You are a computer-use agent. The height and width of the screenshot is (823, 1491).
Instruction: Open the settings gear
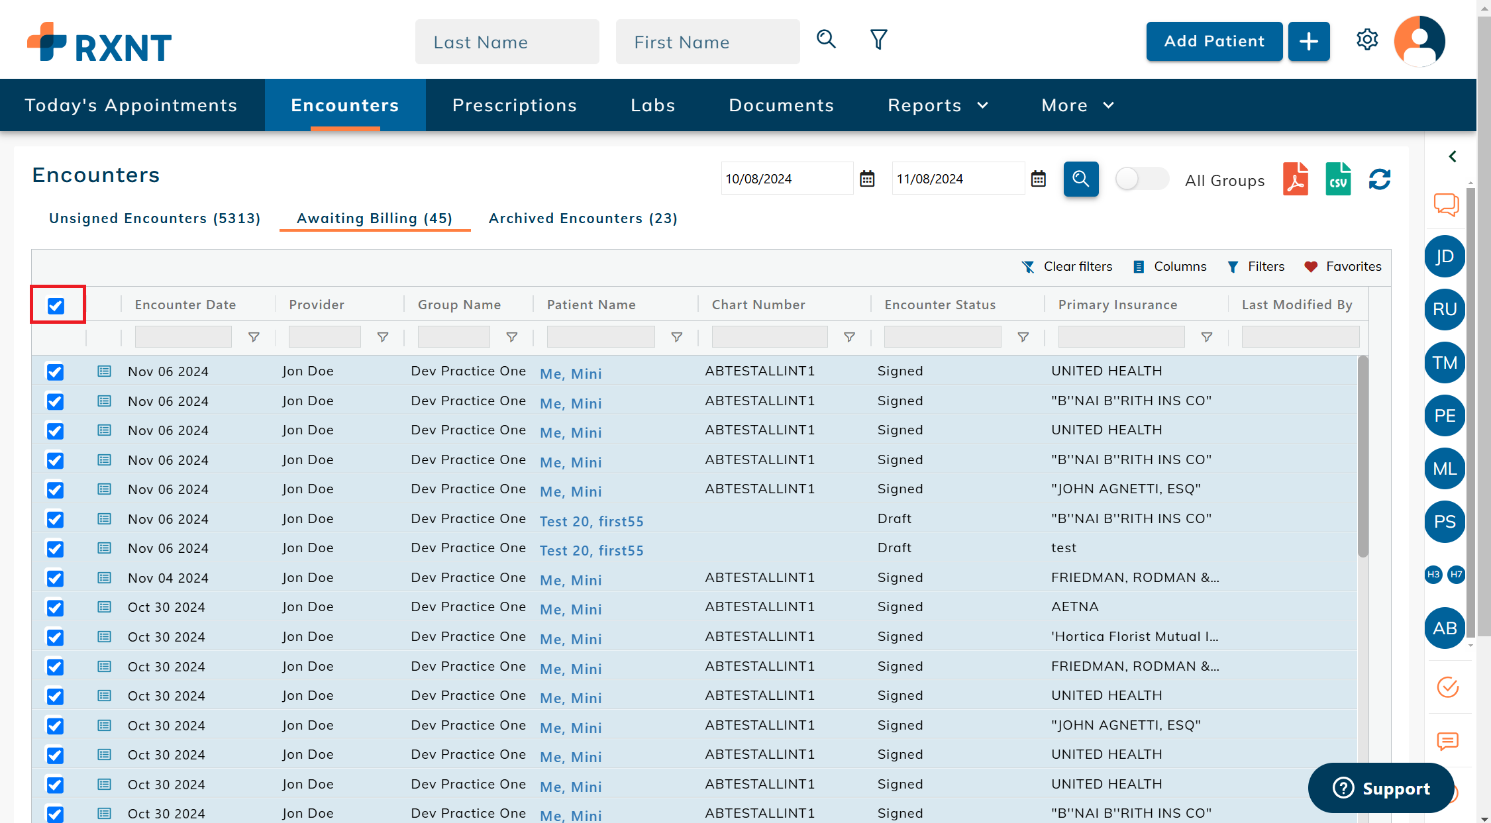pyautogui.click(x=1367, y=40)
